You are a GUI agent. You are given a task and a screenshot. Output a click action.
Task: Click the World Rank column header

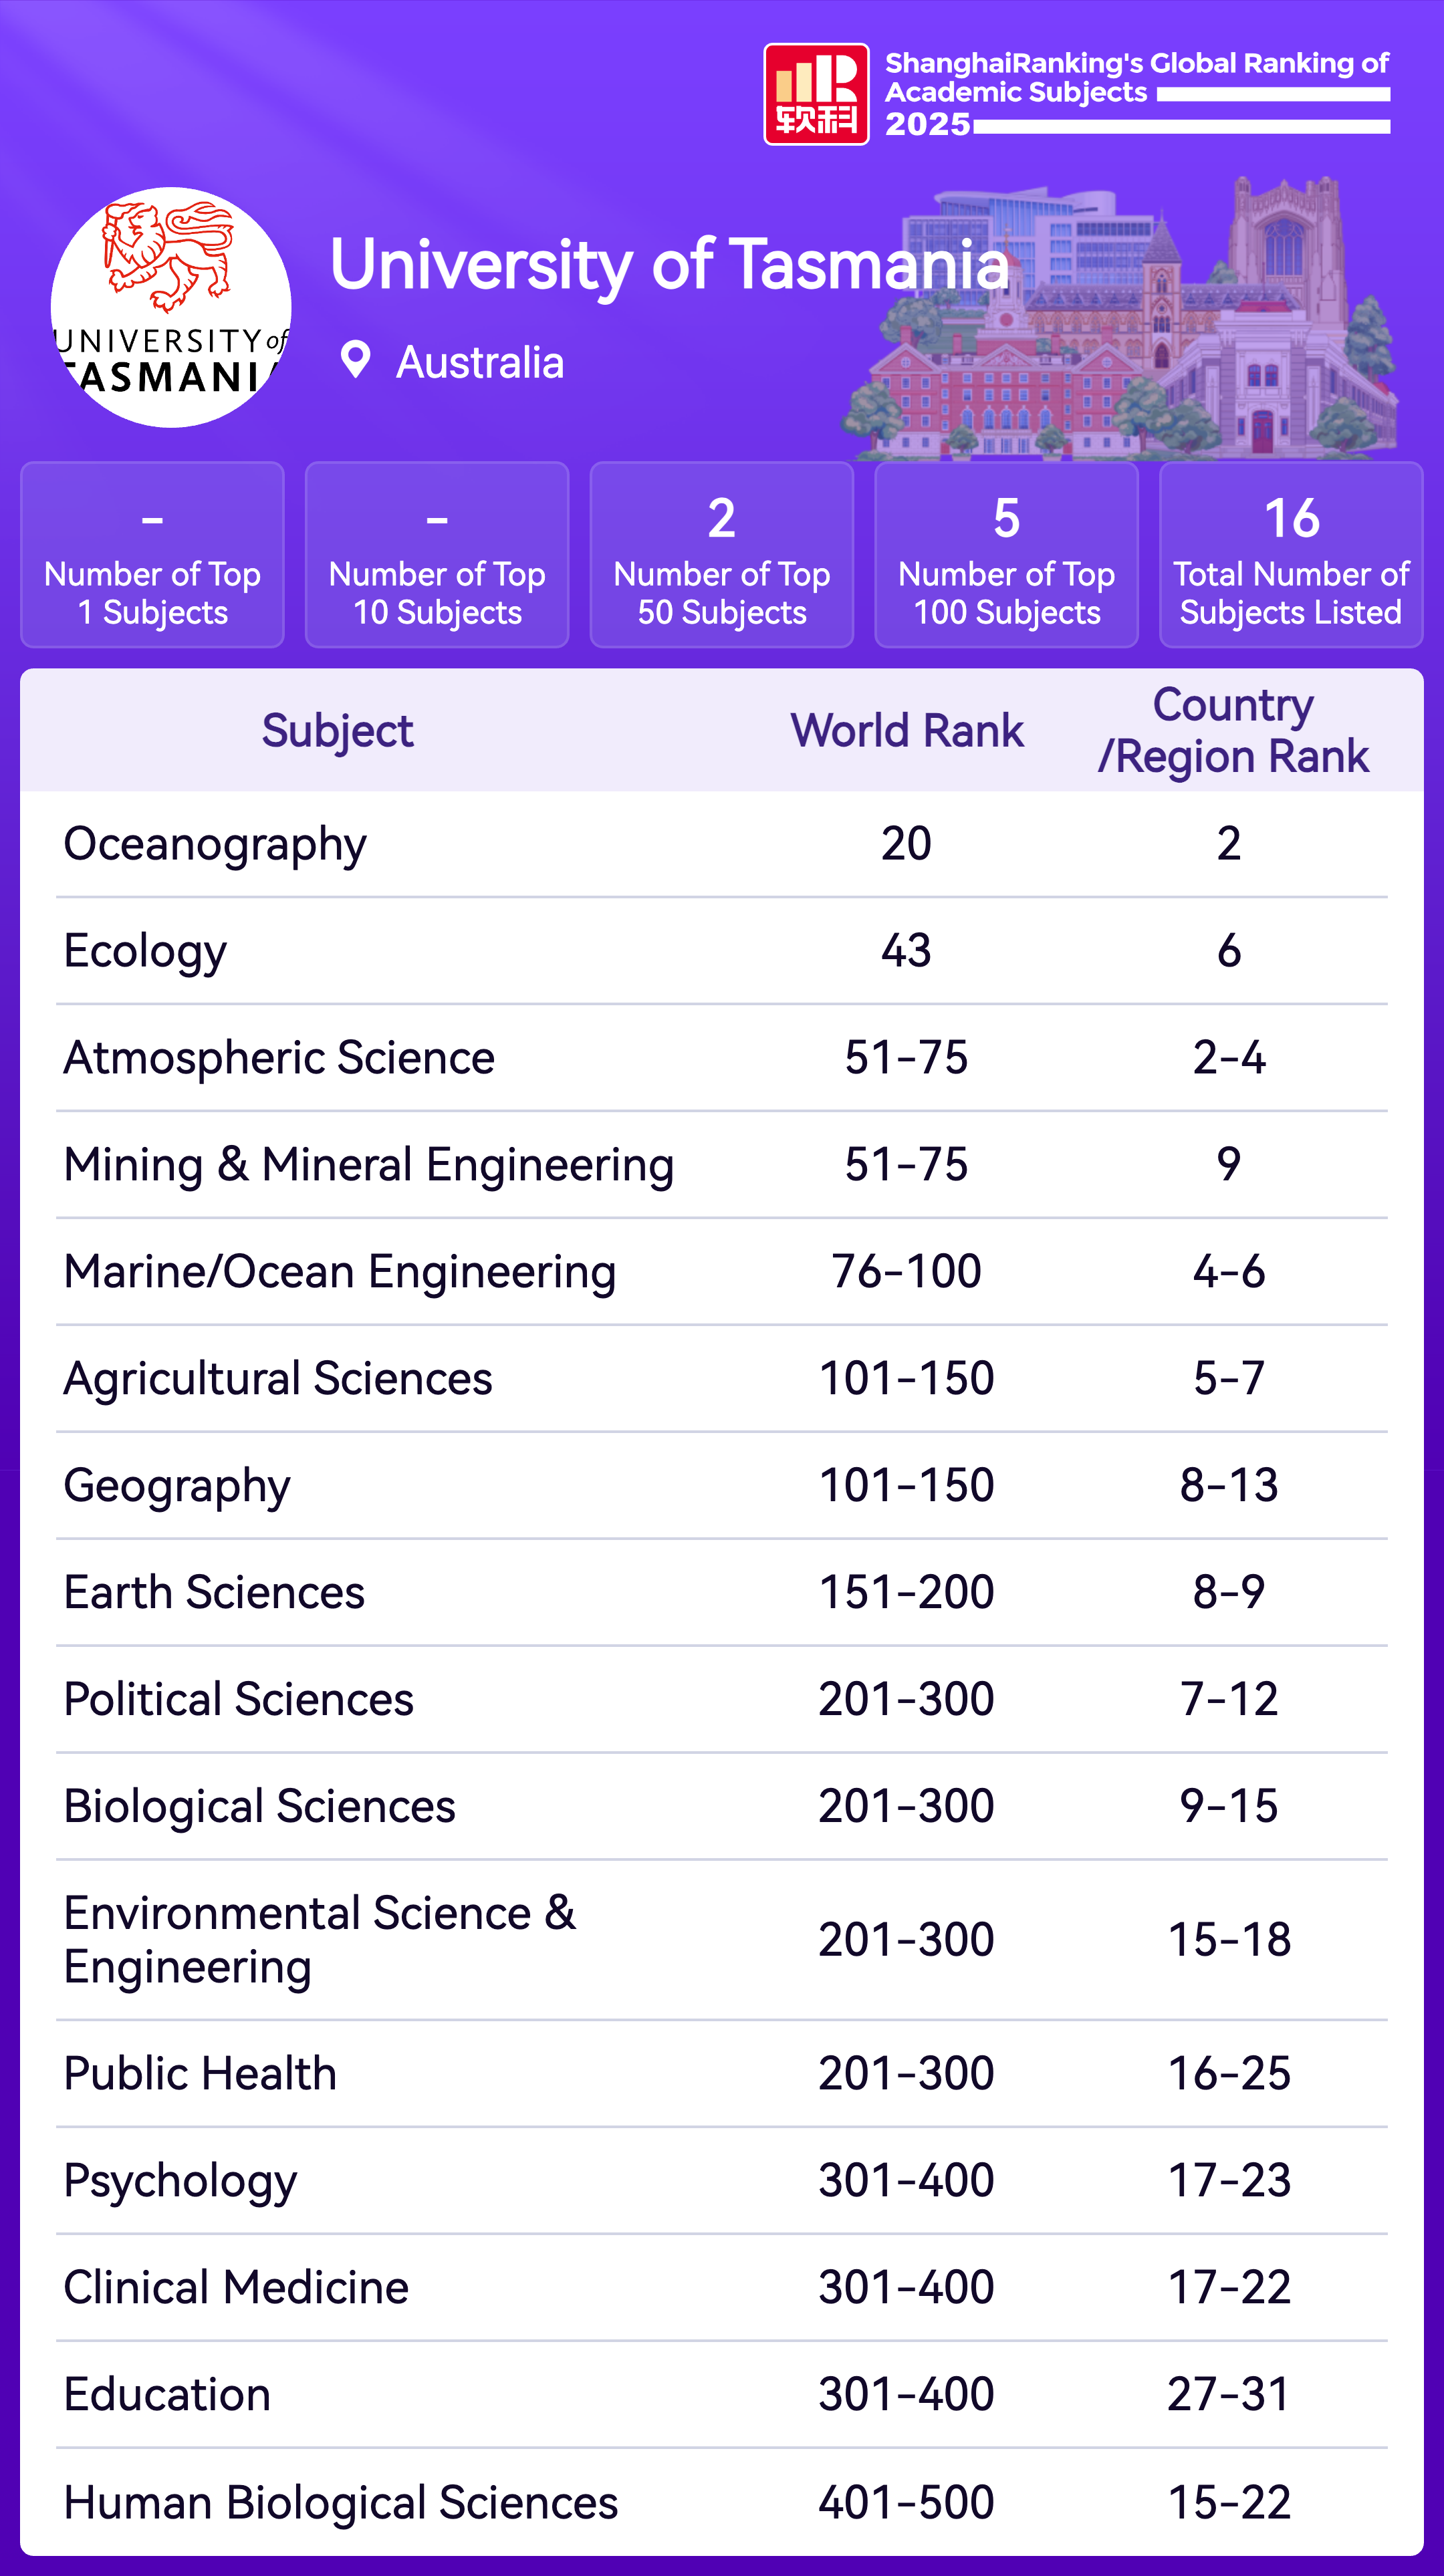(907, 731)
